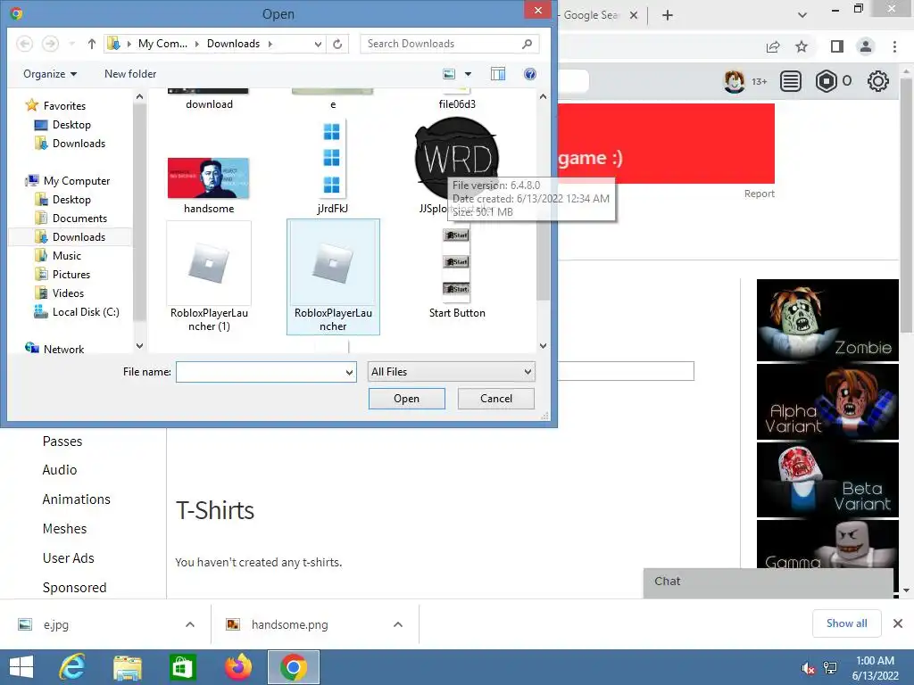This screenshot has height=685, width=914.
Task: Select Network in navigation tree
Action: 63,349
